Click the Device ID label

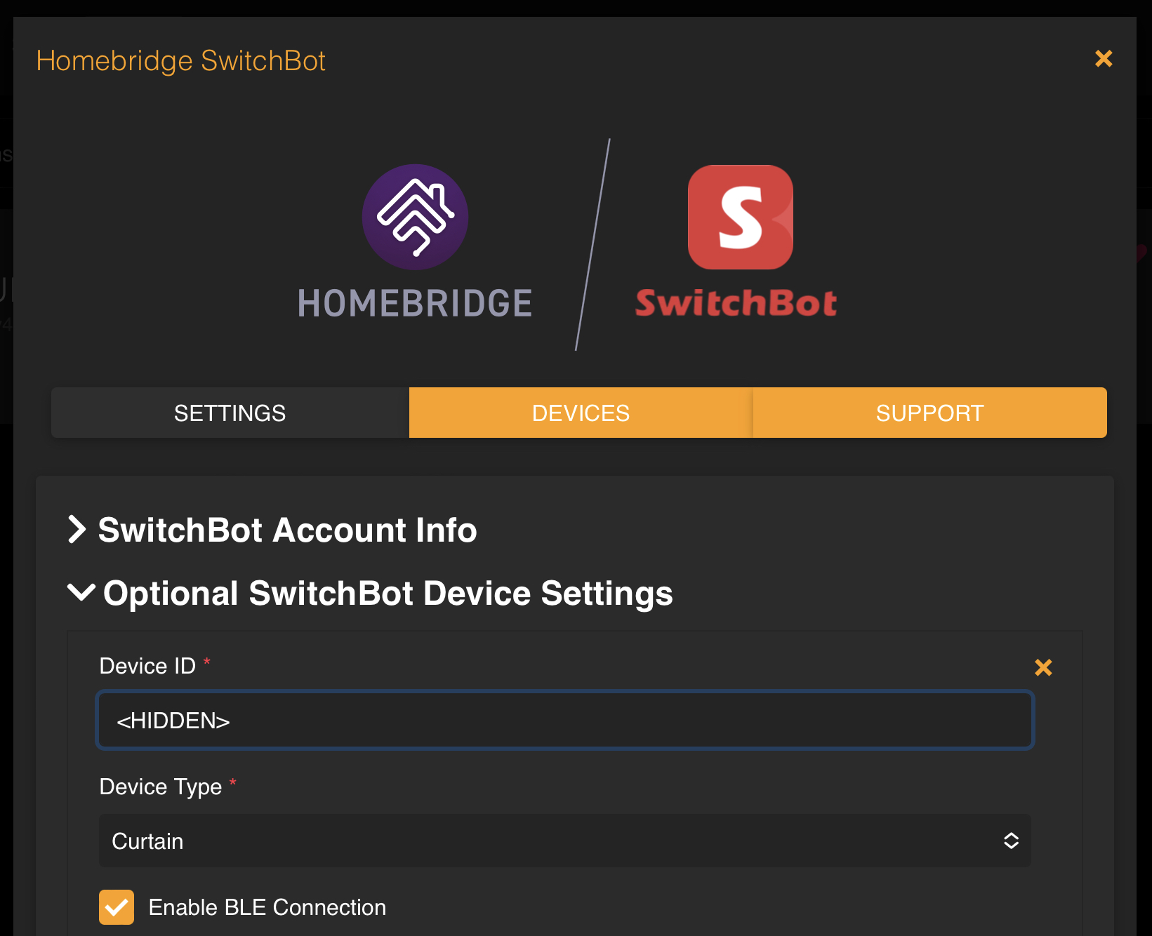147,666
